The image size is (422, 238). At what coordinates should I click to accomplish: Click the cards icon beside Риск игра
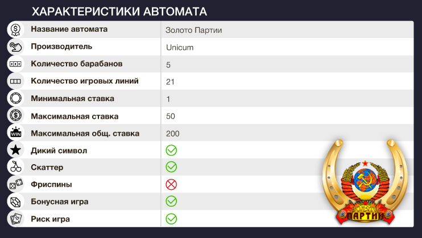(x=15, y=218)
